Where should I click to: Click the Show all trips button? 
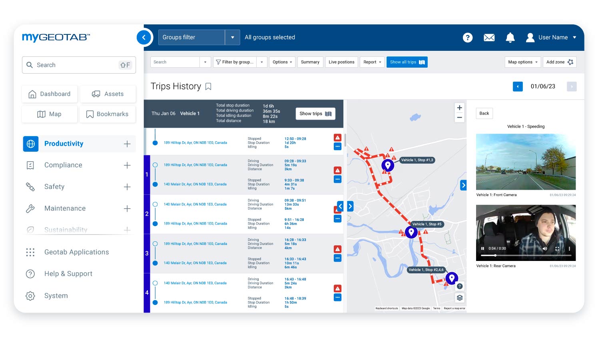coord(407,62)
